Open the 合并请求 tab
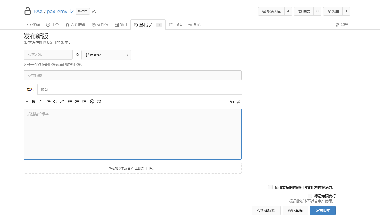Viewport: 380px width, 223px height. pyautogui.click(x=75, y=25)
